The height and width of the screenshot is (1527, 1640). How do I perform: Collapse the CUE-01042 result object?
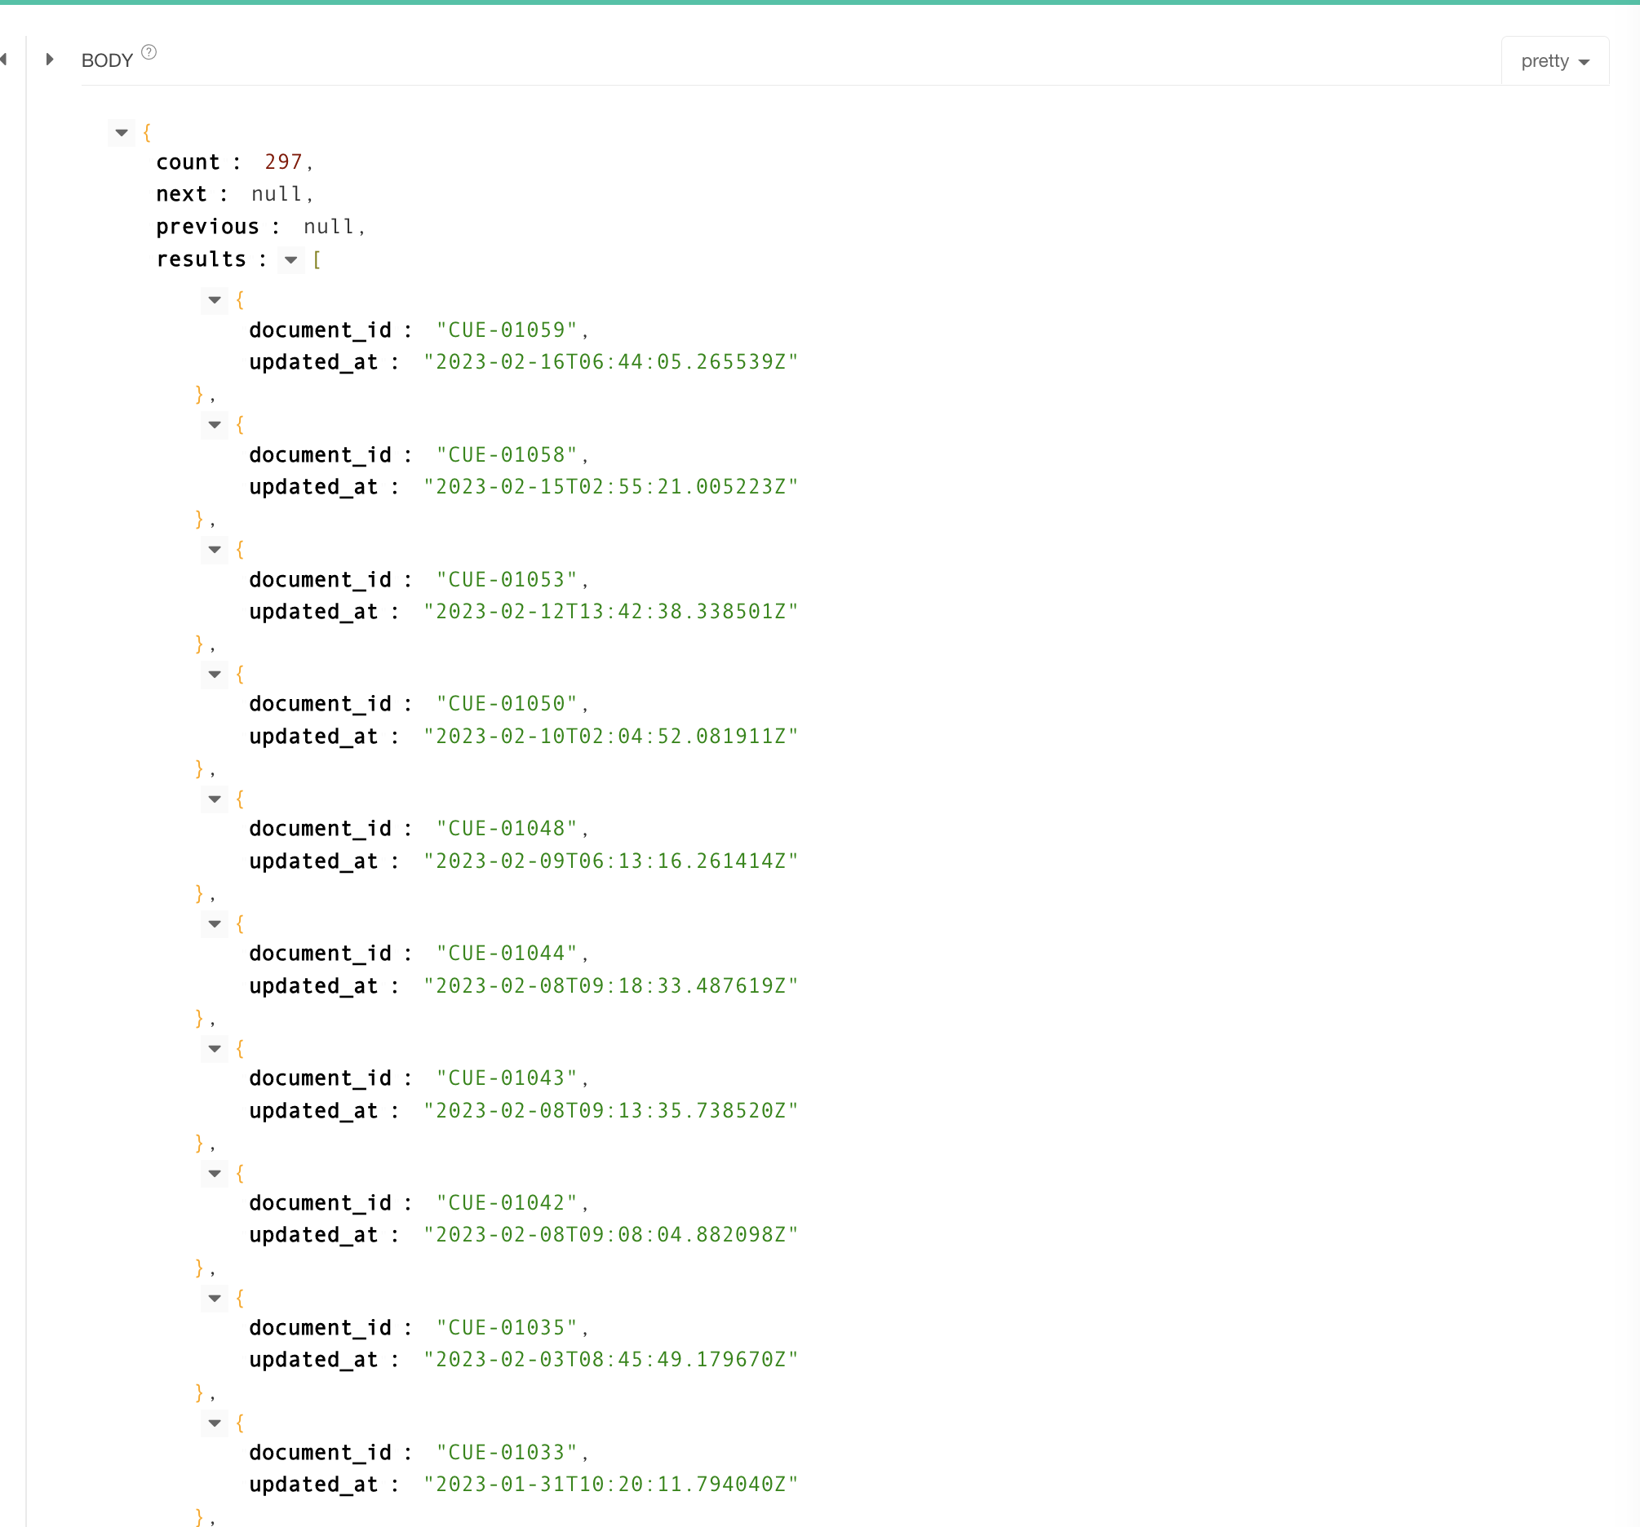[x=214, y=1173]
